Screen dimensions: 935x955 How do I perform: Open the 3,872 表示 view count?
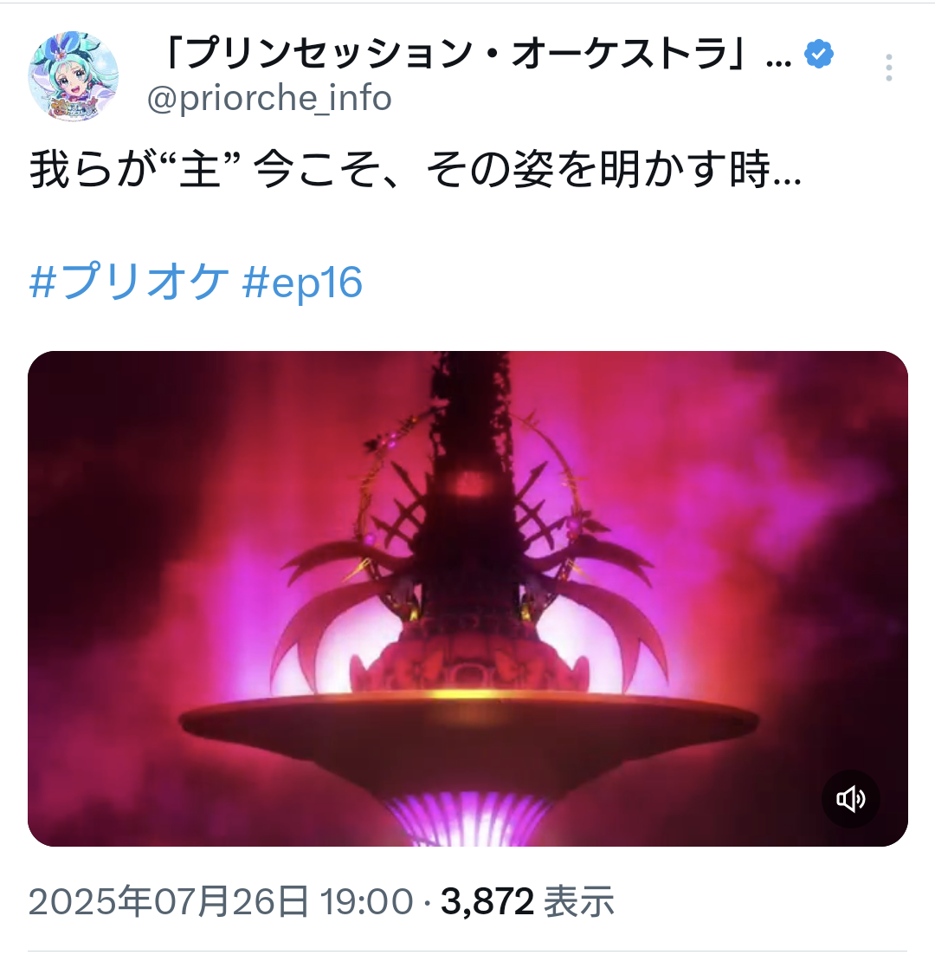527,901
